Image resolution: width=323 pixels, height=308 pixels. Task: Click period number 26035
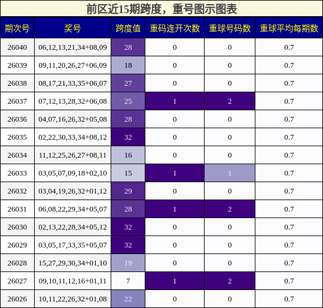(x=17, y=137)
